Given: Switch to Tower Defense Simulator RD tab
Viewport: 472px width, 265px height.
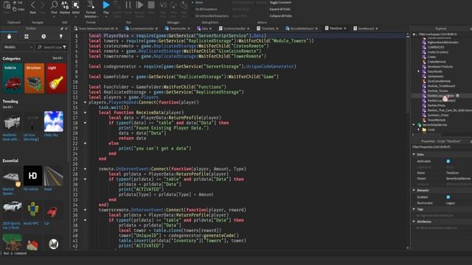Looking at the screenshot, I should coord(95,29).
